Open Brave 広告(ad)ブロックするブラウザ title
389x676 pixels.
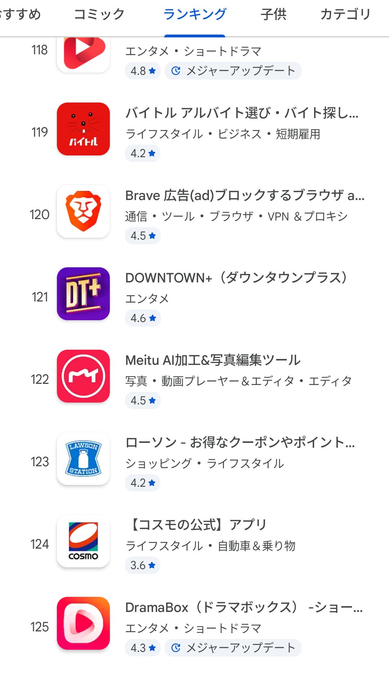[245, 195]
